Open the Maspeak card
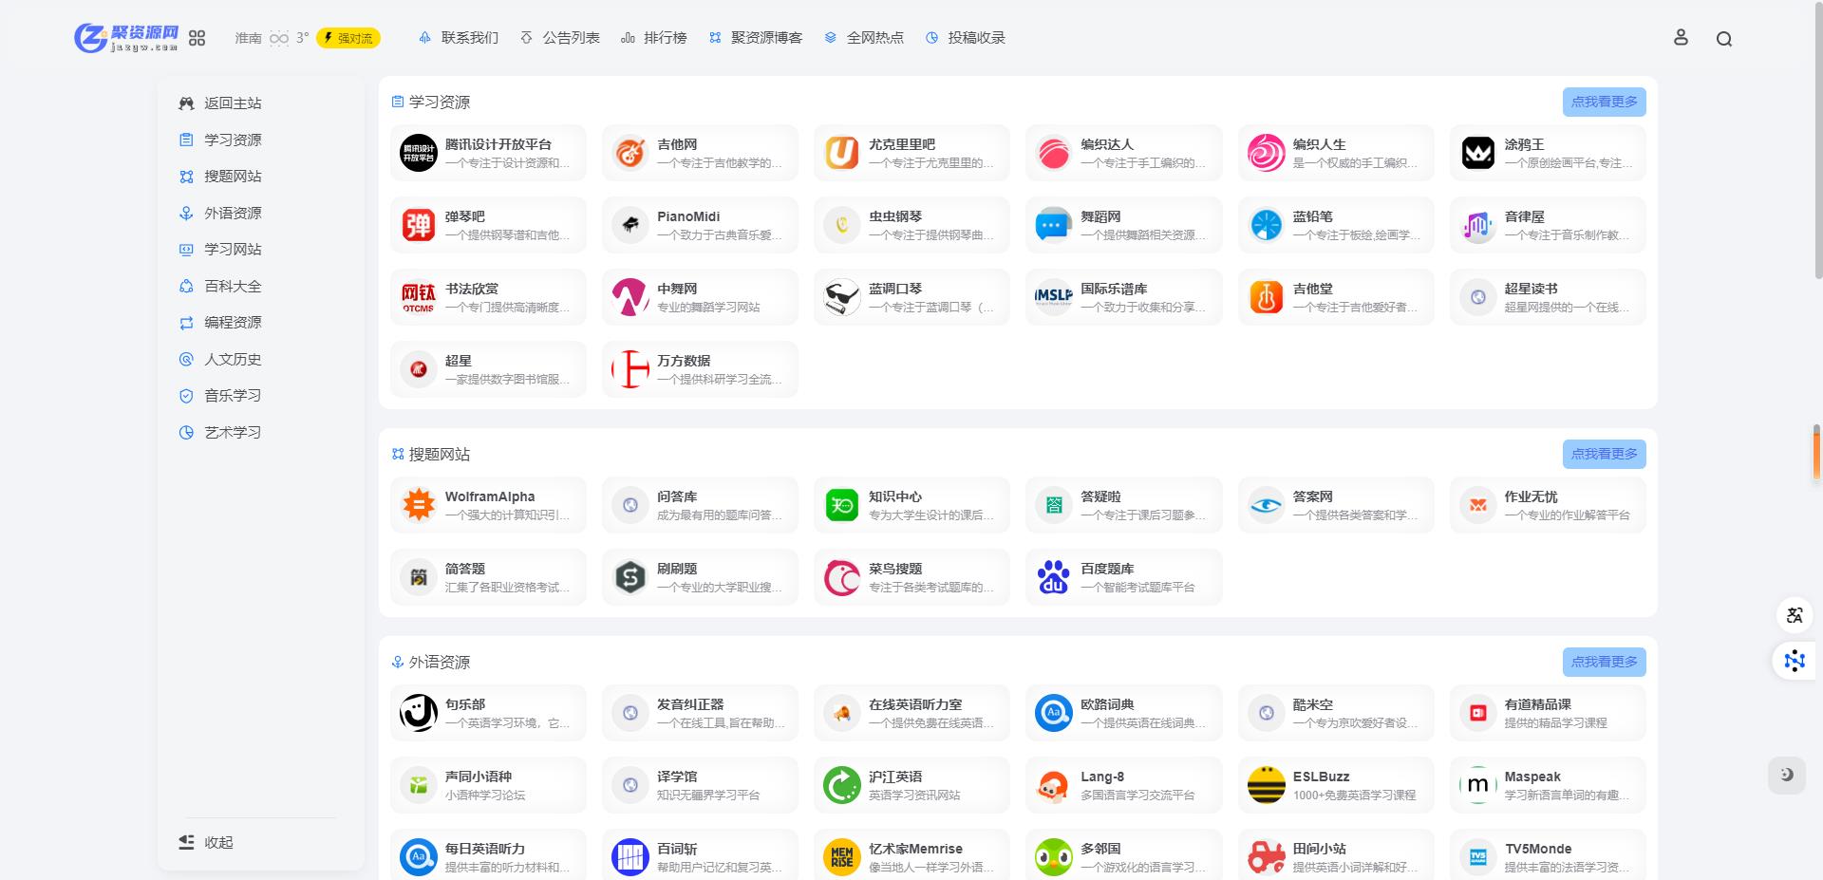 pyautogui.click(x=1548, y=785)
